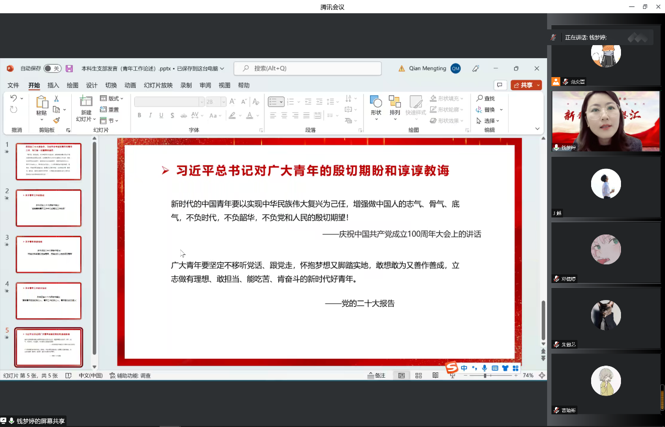Image resolution: width=665 pixels, height=427 pixels.
Task: Toggle the AutoSave (自动保存) switch
Action: click(x=52, y=69)
